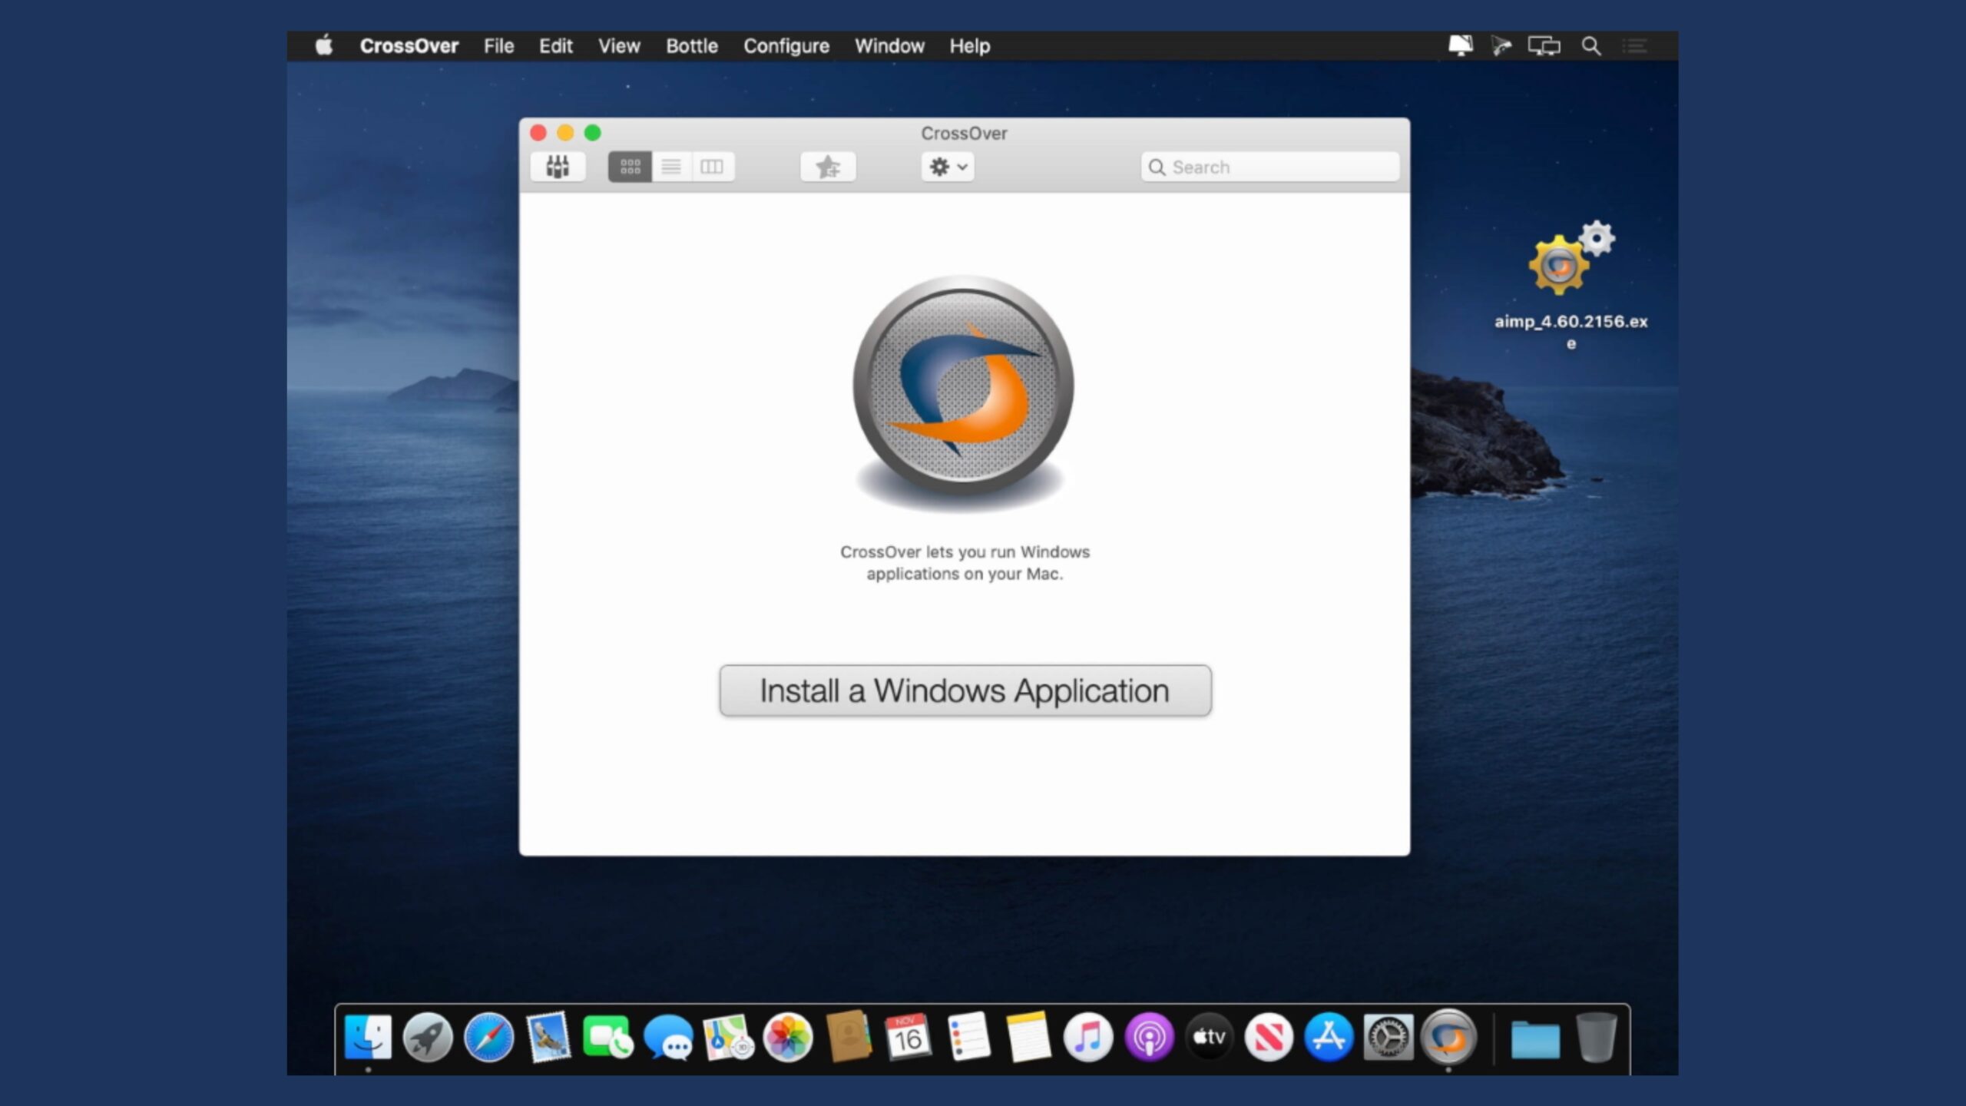Click the add favorite star icon
Viewport: 1966px width, 1106px height.
(x=828, y=167)
